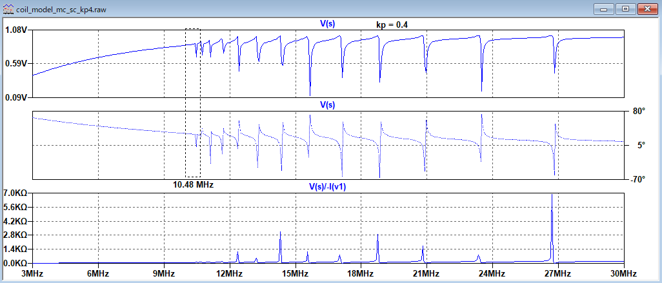This screenshot has height=283, width=662.
Task: Close the coil_model_mc_sc_kp4.raw window
Action: pos(647,8)
